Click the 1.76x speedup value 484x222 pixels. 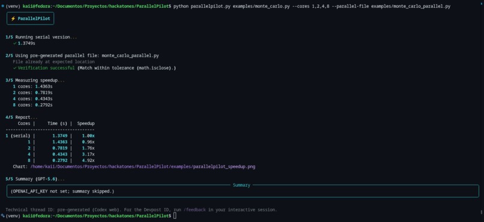coord(88,148)
